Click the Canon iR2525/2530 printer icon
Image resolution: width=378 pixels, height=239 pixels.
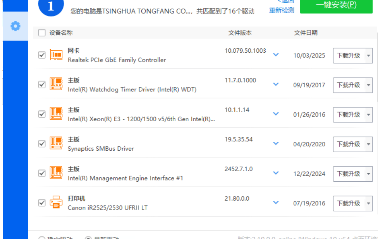[56, 203]
